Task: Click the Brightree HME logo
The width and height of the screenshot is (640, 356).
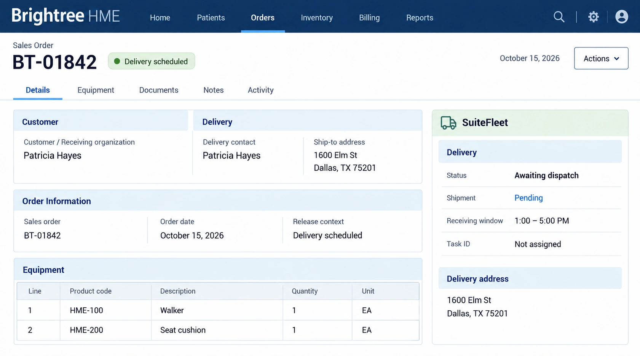Action: tap(65, 16)
